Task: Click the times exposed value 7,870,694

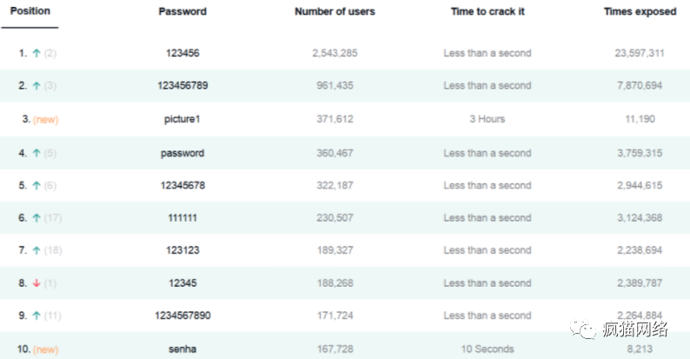Action: pos(640,85)
